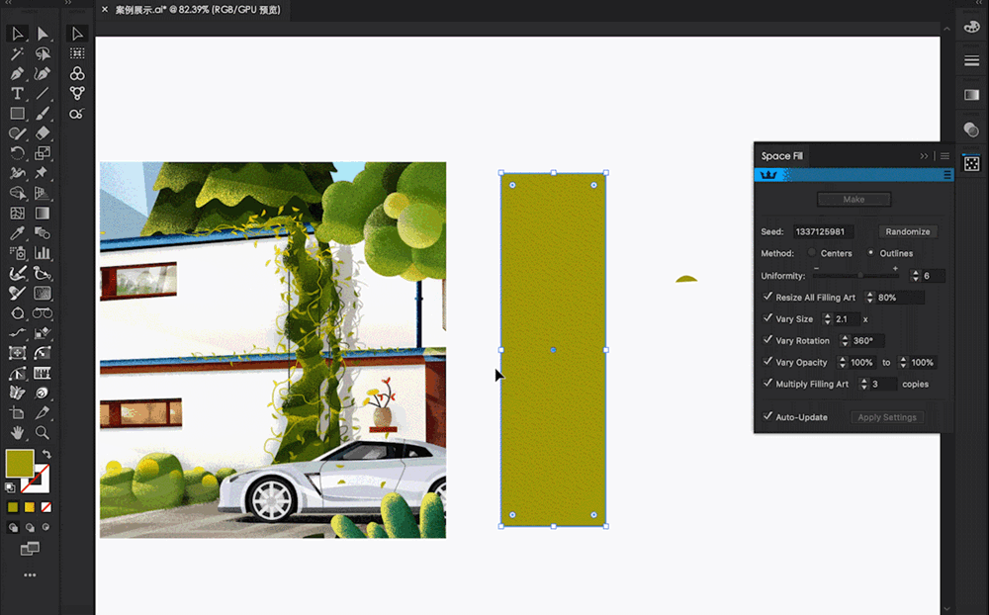
Task: Toggle Multiply Filling Art checkbox
Action: [767, 383]
